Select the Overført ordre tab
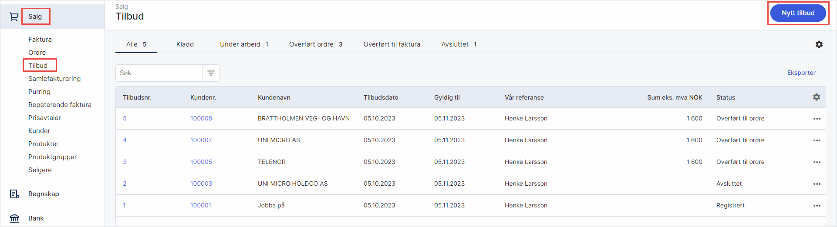This screenshot has width=837, height=227. tap(315, 44)
